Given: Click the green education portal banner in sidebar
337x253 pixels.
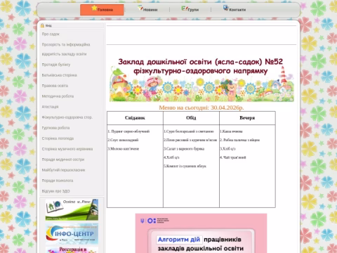Looking at the screenshot, I should click(72, 209).
